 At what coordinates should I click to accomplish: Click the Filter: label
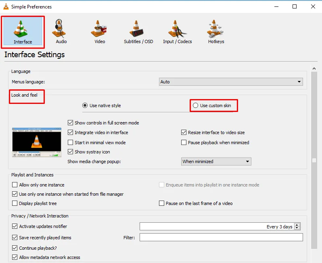(x=129, y=238)
